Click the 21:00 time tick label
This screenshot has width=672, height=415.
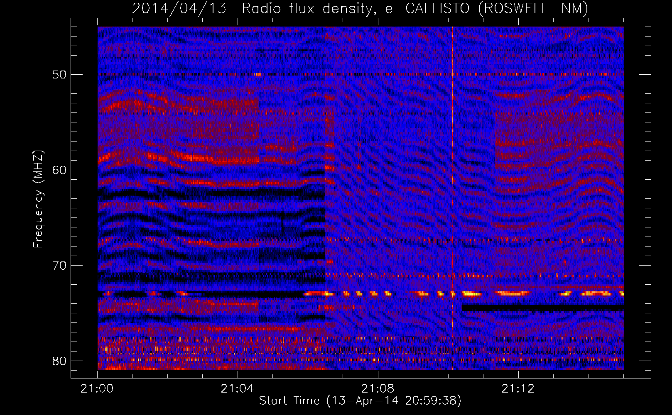(x=97, y=389)
